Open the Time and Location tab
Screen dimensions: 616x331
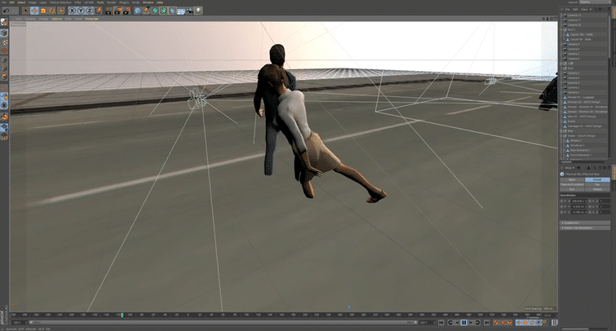point(572,184)
